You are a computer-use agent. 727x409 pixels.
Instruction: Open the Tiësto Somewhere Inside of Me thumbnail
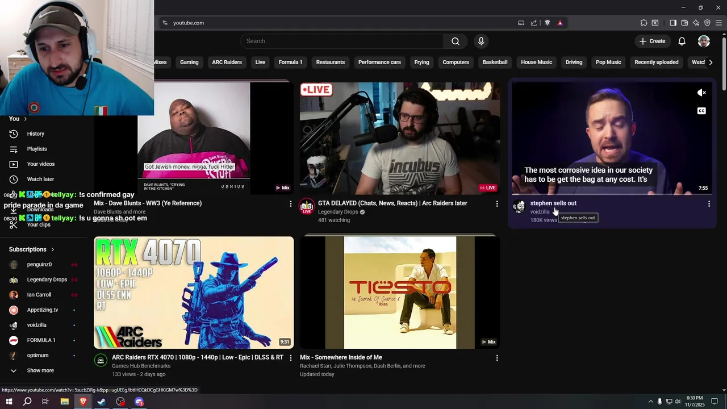tap(400, 293)
